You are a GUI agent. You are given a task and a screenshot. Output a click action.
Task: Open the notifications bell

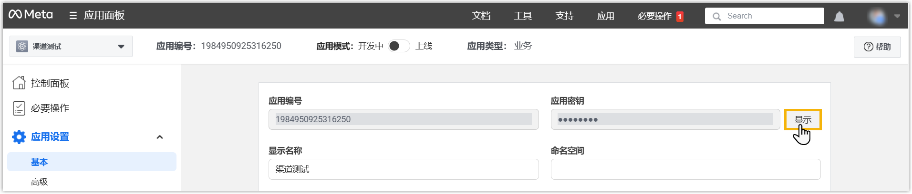pyautogui.click(x=839, y=17)
